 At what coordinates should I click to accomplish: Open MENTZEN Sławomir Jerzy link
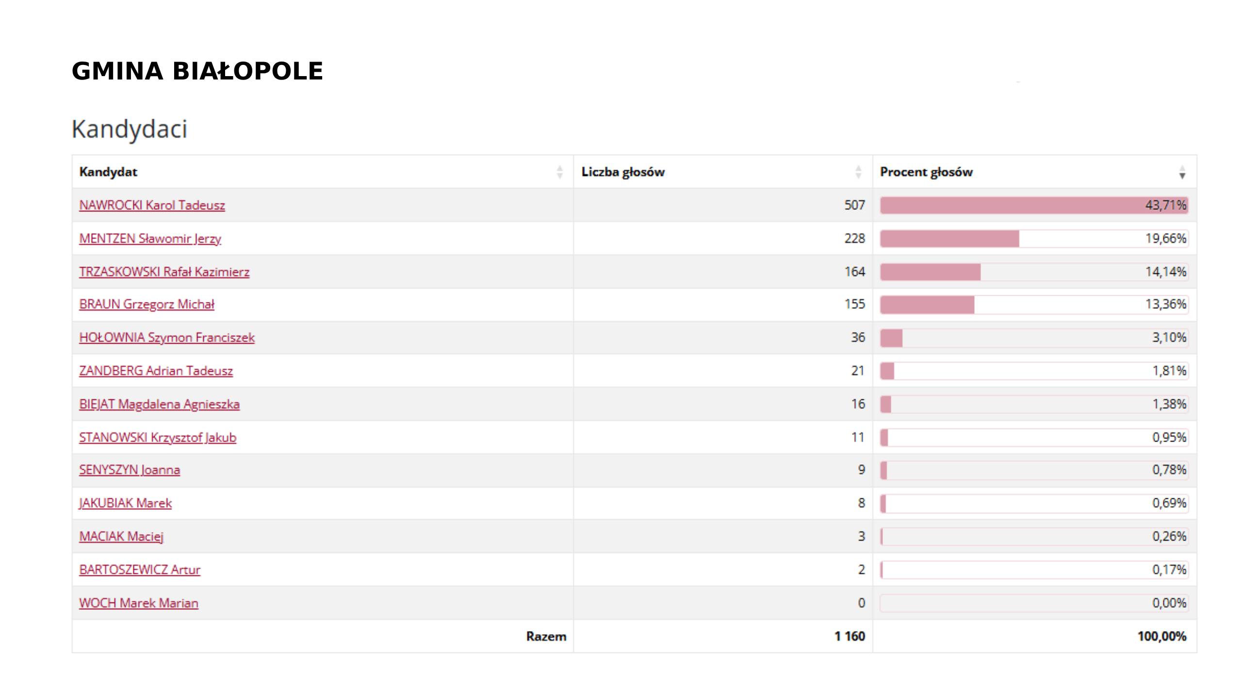150,239
